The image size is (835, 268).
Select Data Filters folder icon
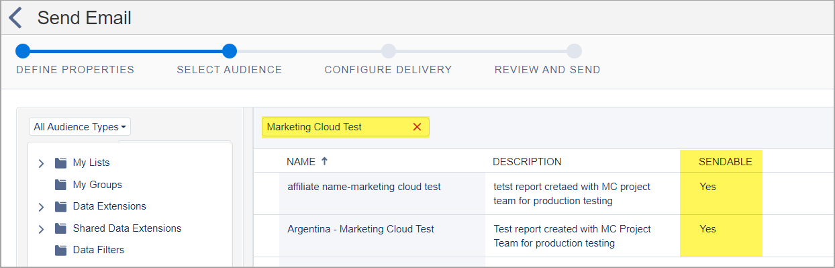click(x=61, y=250)
